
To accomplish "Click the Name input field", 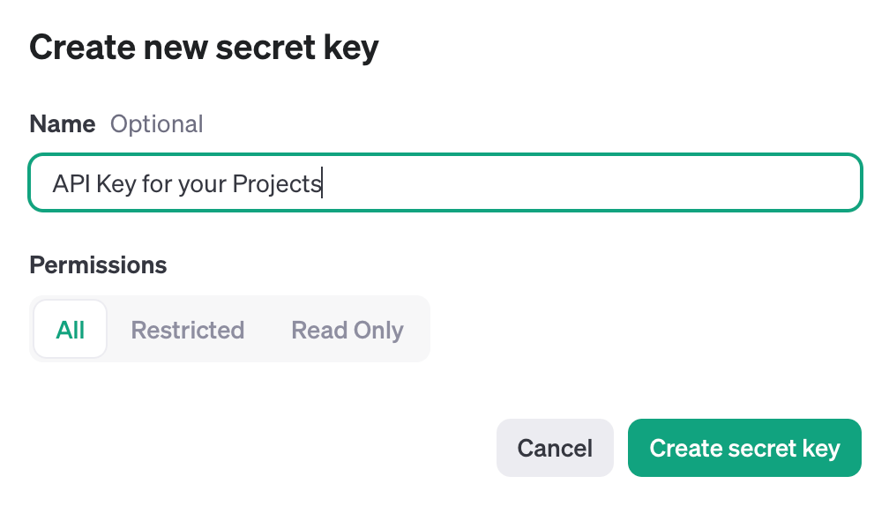I will (444, 183).
